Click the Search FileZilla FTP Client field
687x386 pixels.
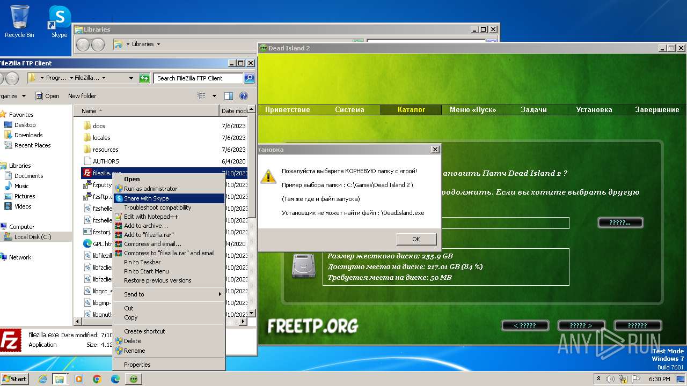pyautogui.click(x=199, y=78)
